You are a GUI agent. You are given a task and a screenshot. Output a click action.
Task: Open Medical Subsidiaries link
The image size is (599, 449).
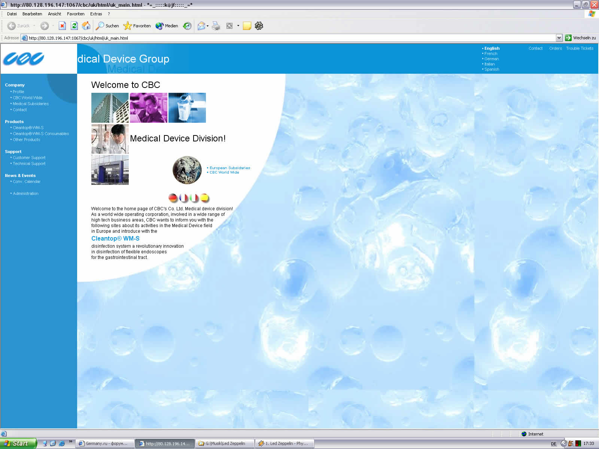tap(31, 104)
